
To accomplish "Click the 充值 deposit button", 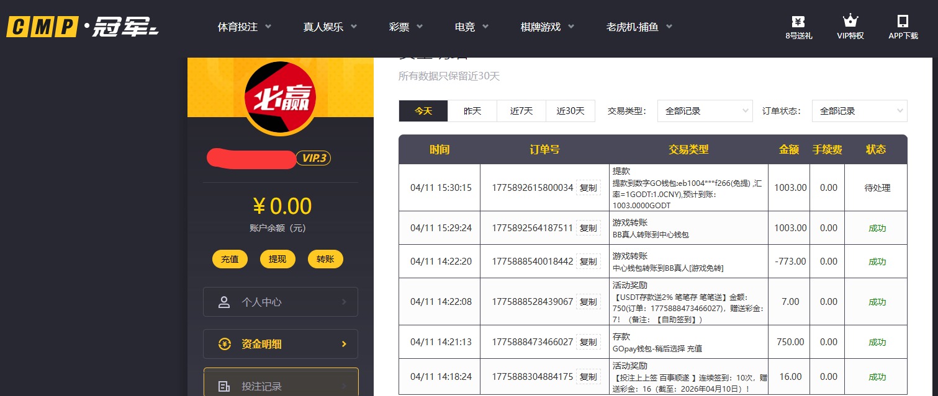I will coord(230,259).
